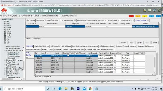The image size is (163, 91).
Task: Click the Print button
Action: pyautogui.click(x=155, y=43)
